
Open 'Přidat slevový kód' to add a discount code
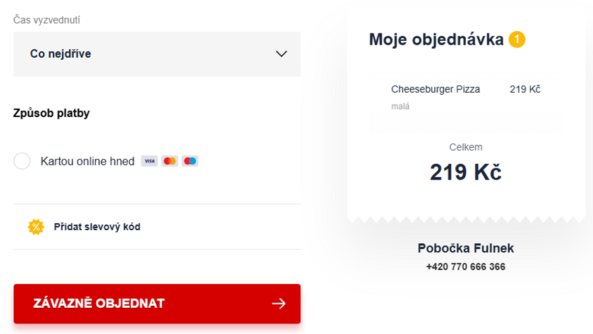pyautogui.click(x=97, y=227)
